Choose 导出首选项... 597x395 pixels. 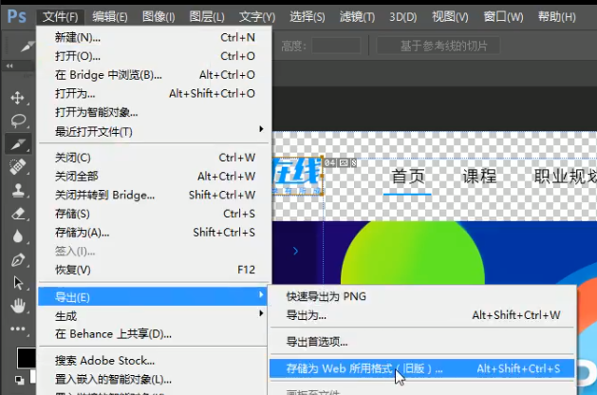click(421, 342)
